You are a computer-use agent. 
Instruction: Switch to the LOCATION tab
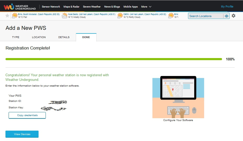click(39, 37)
